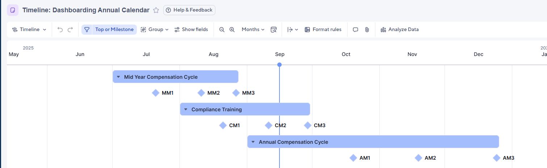Open the Timeline view dropdown
Screen dimensions: 547x168
(x=29, y=30)
